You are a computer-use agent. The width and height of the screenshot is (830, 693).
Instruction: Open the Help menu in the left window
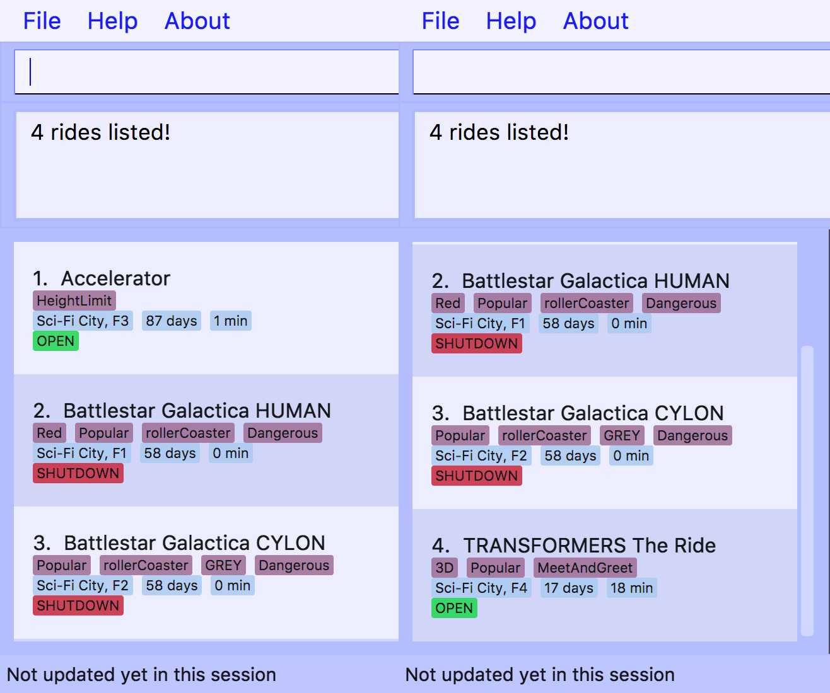coord(112,21)
